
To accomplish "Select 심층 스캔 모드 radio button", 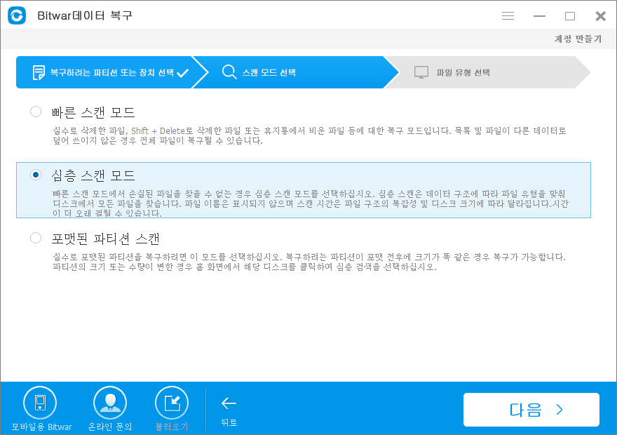I will 36,175.
